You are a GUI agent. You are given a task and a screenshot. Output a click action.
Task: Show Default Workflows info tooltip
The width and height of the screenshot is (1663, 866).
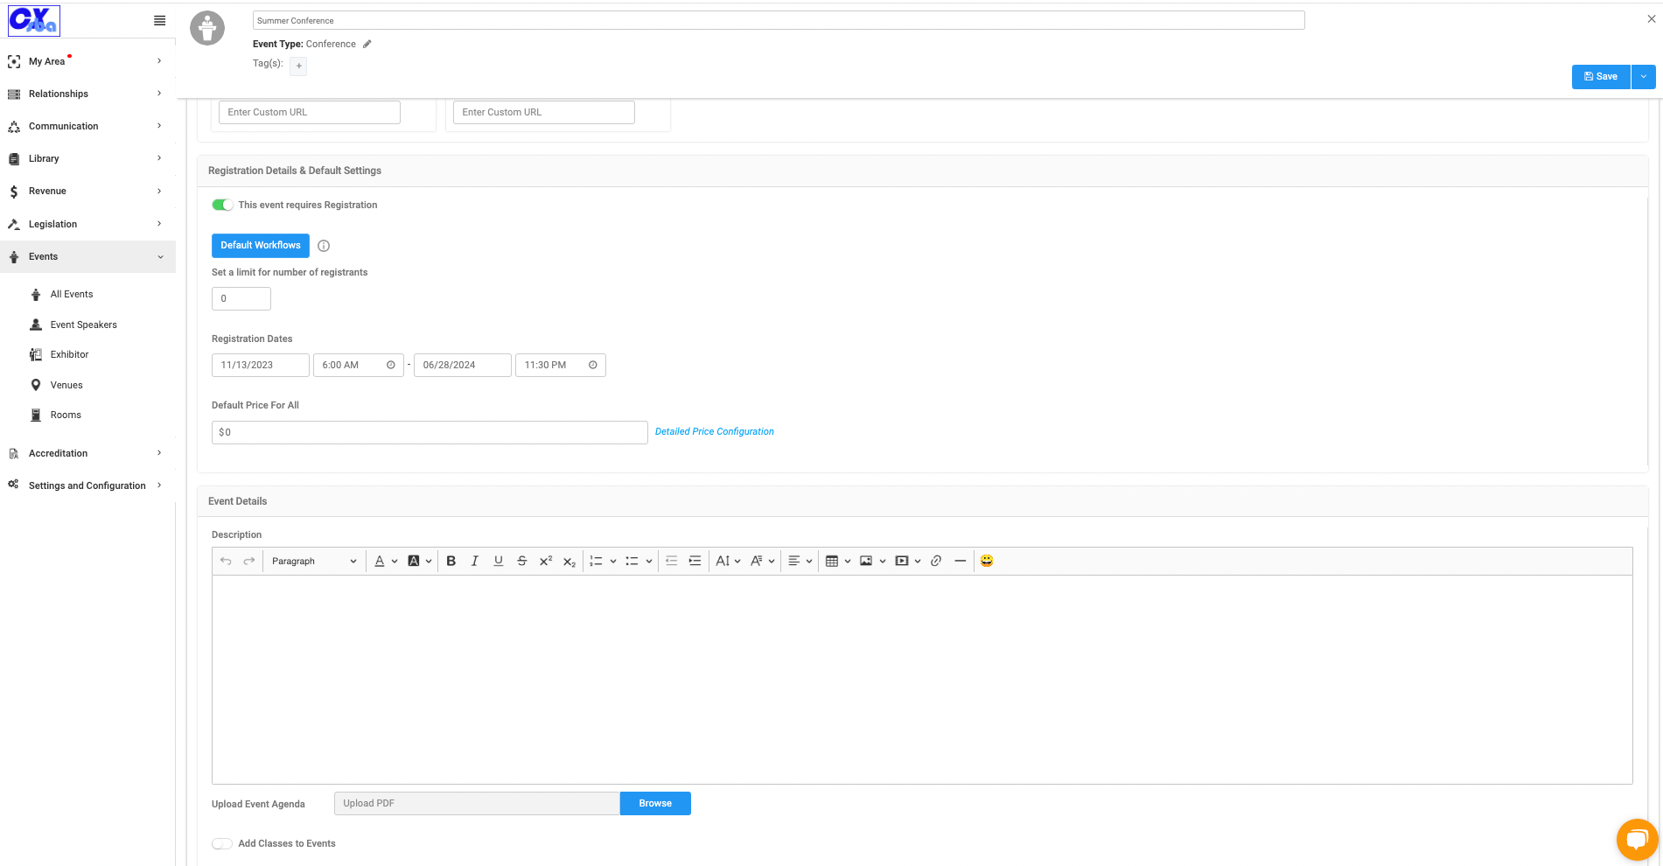click(x=324, y=246)
